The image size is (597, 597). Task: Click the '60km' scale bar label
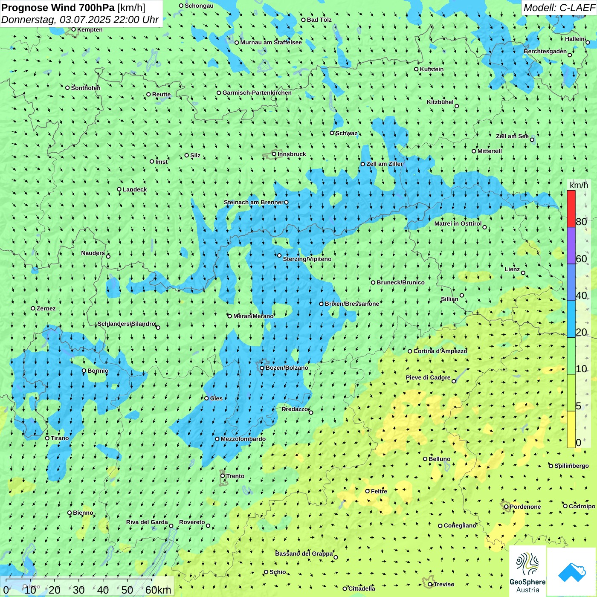pos(158,590)
